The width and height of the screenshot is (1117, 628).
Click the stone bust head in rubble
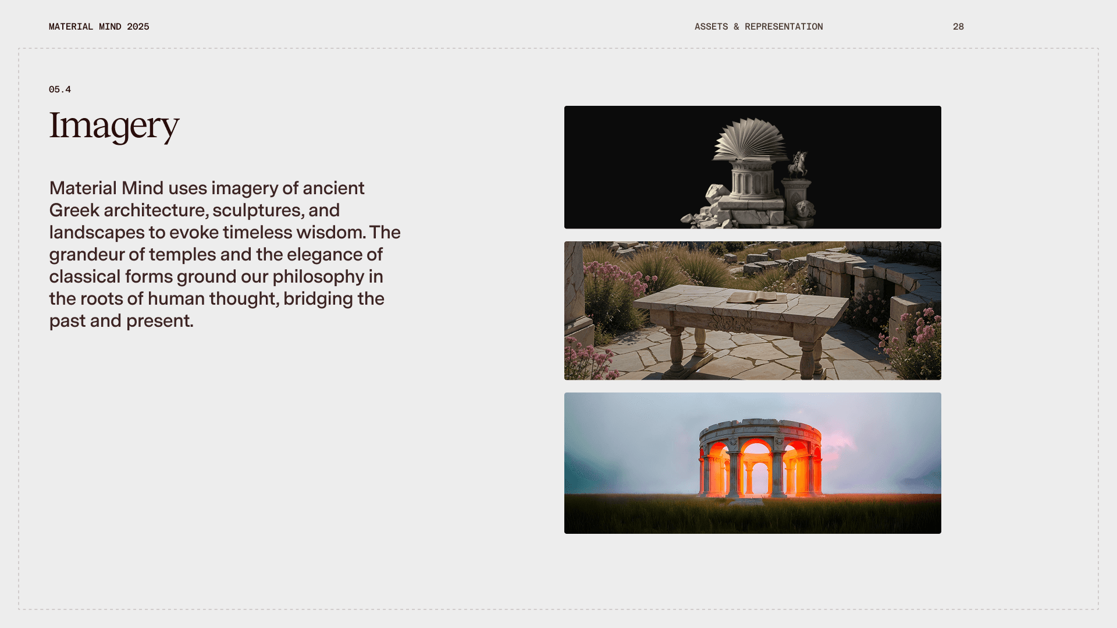pos(805,208)
